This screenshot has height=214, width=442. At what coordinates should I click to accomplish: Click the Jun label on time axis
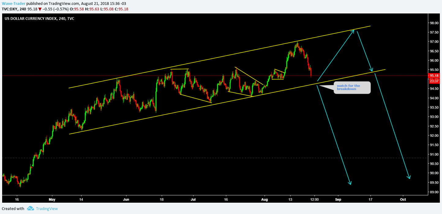click(x=126, y=199)
